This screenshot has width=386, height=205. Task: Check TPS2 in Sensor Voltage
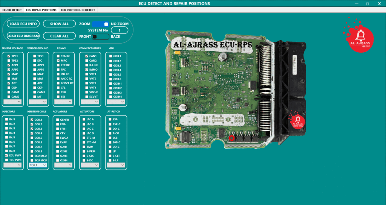(9, 61)
